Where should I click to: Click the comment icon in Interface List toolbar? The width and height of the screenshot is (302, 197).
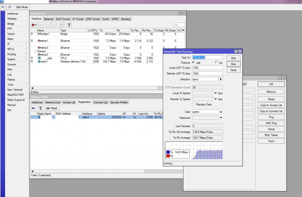point(61,25)
